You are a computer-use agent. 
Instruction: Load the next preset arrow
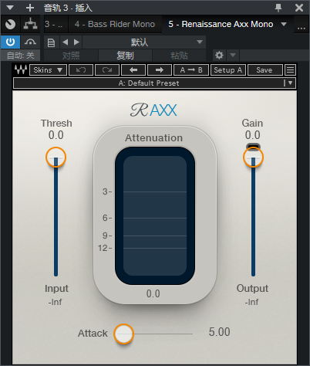click(76, 42)
